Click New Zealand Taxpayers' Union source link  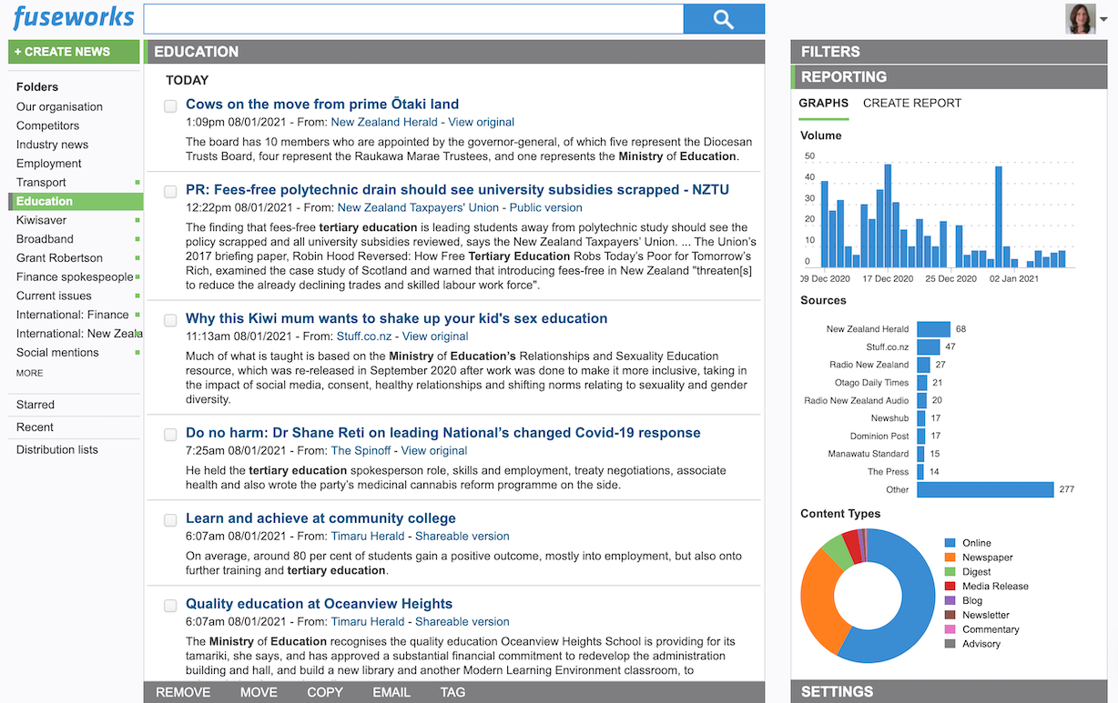[418, 207]
